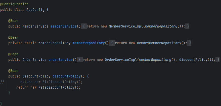Expand the folded closing brace after MemberServiceImpl line

[x=187, y=26]
